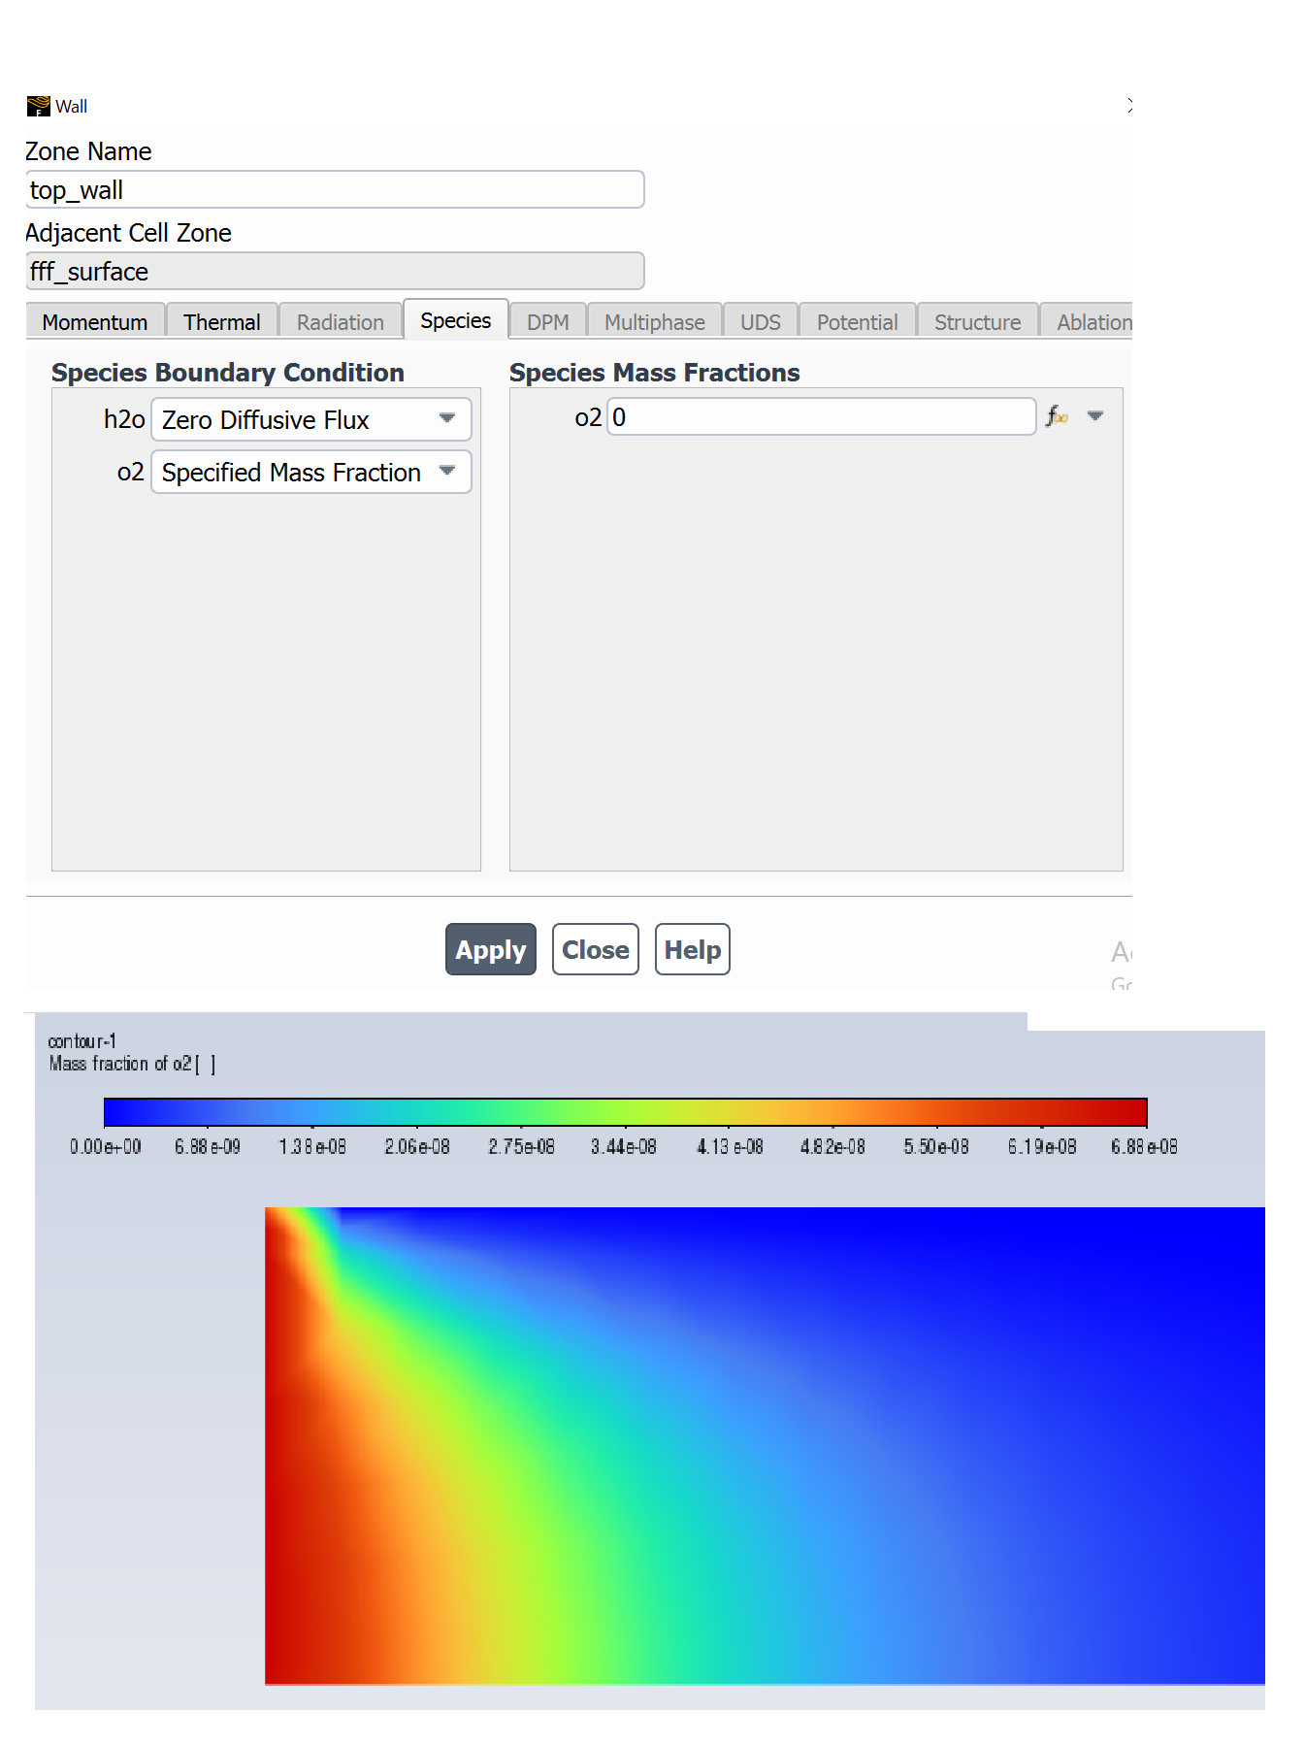1305x1744 pixels.
Task: Switch to the Thermal tab
Action: 222,321
